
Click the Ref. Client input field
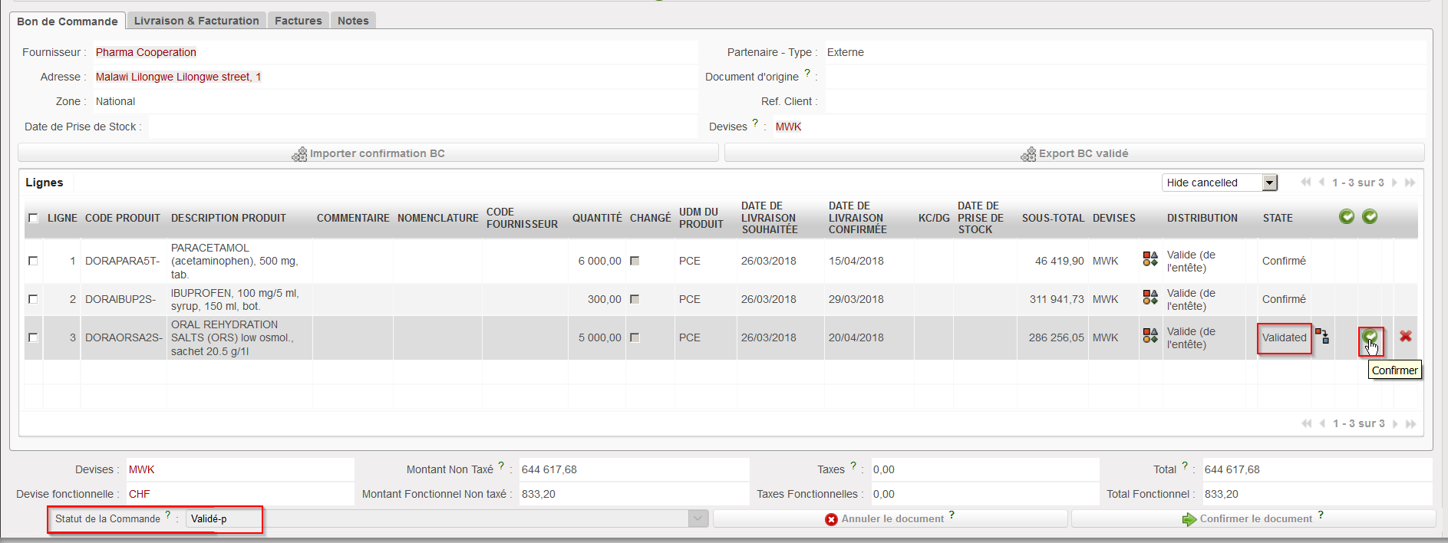1124,101
